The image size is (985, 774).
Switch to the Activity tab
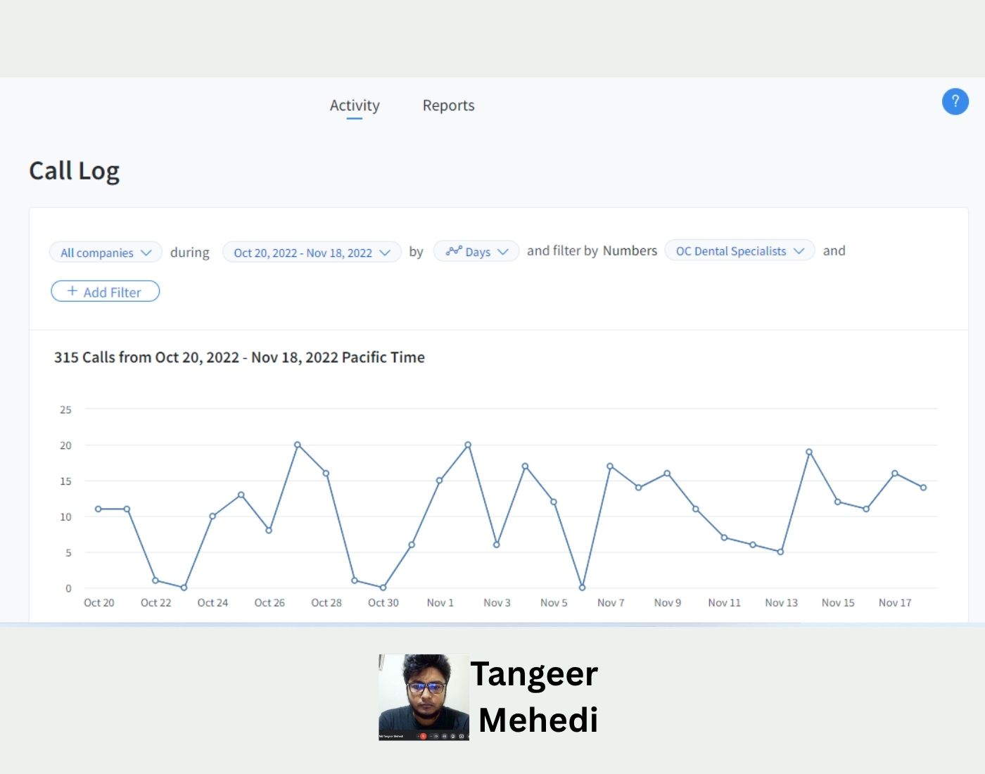pos(355,106)
